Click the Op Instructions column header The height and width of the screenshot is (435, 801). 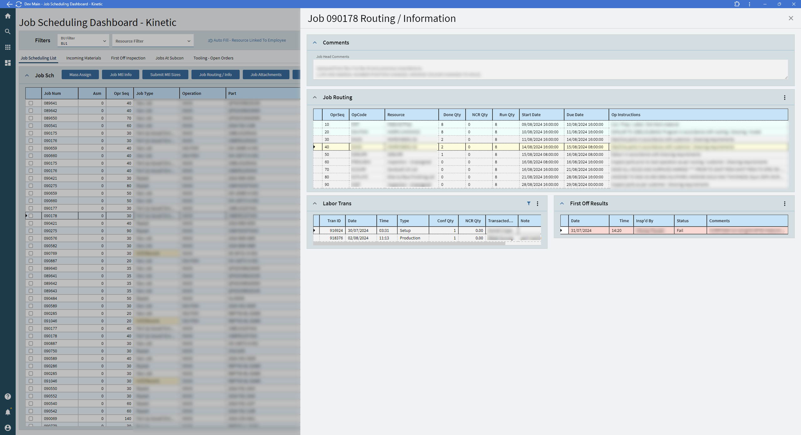(698, 115)
